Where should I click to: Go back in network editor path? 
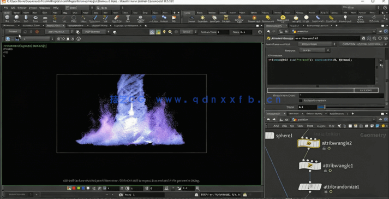[x=268, y=120]
